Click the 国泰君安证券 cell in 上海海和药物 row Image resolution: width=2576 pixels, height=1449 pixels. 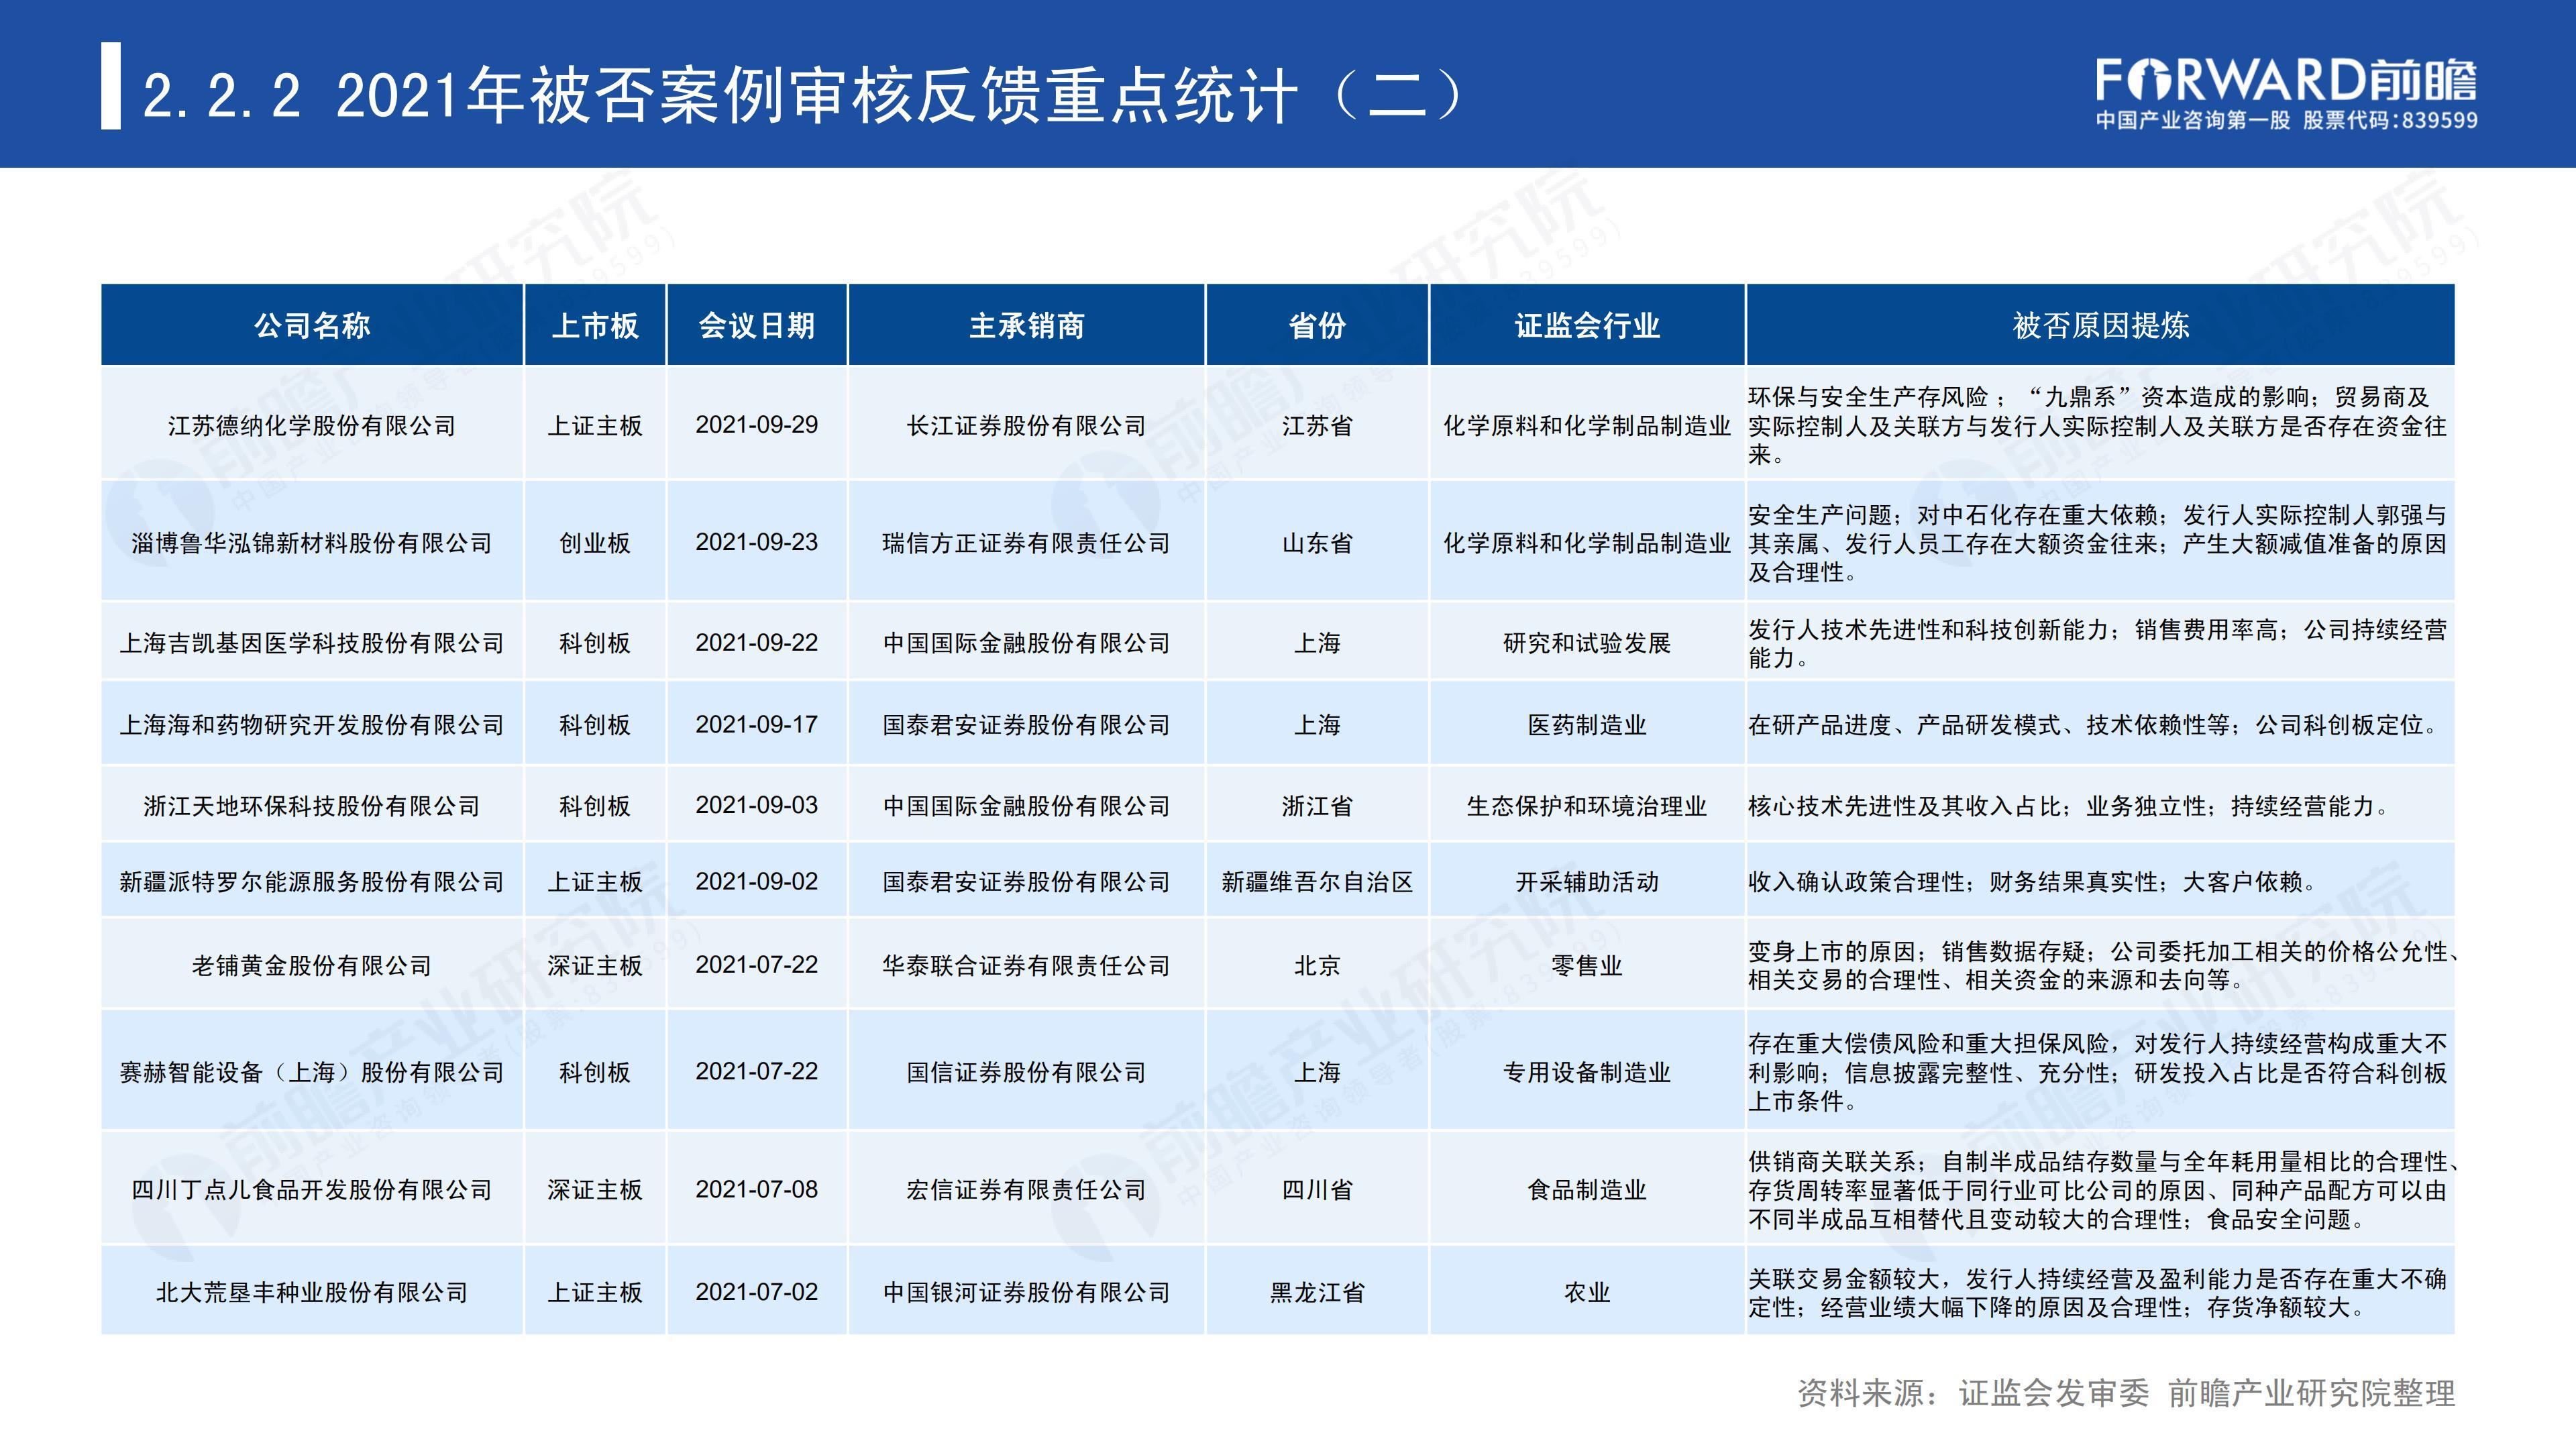point(1026,725)
